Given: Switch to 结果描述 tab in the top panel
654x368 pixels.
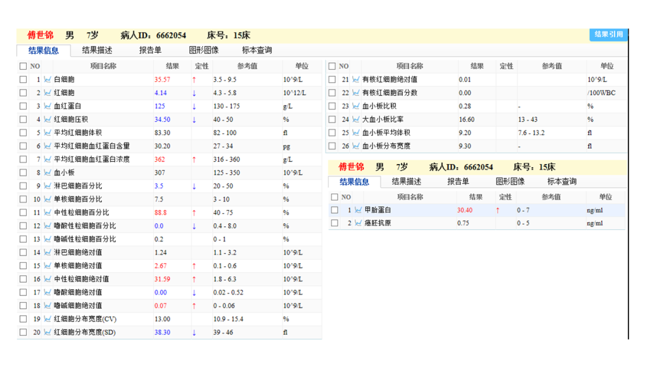Looking at the screenshot, I should pos(97,50).
